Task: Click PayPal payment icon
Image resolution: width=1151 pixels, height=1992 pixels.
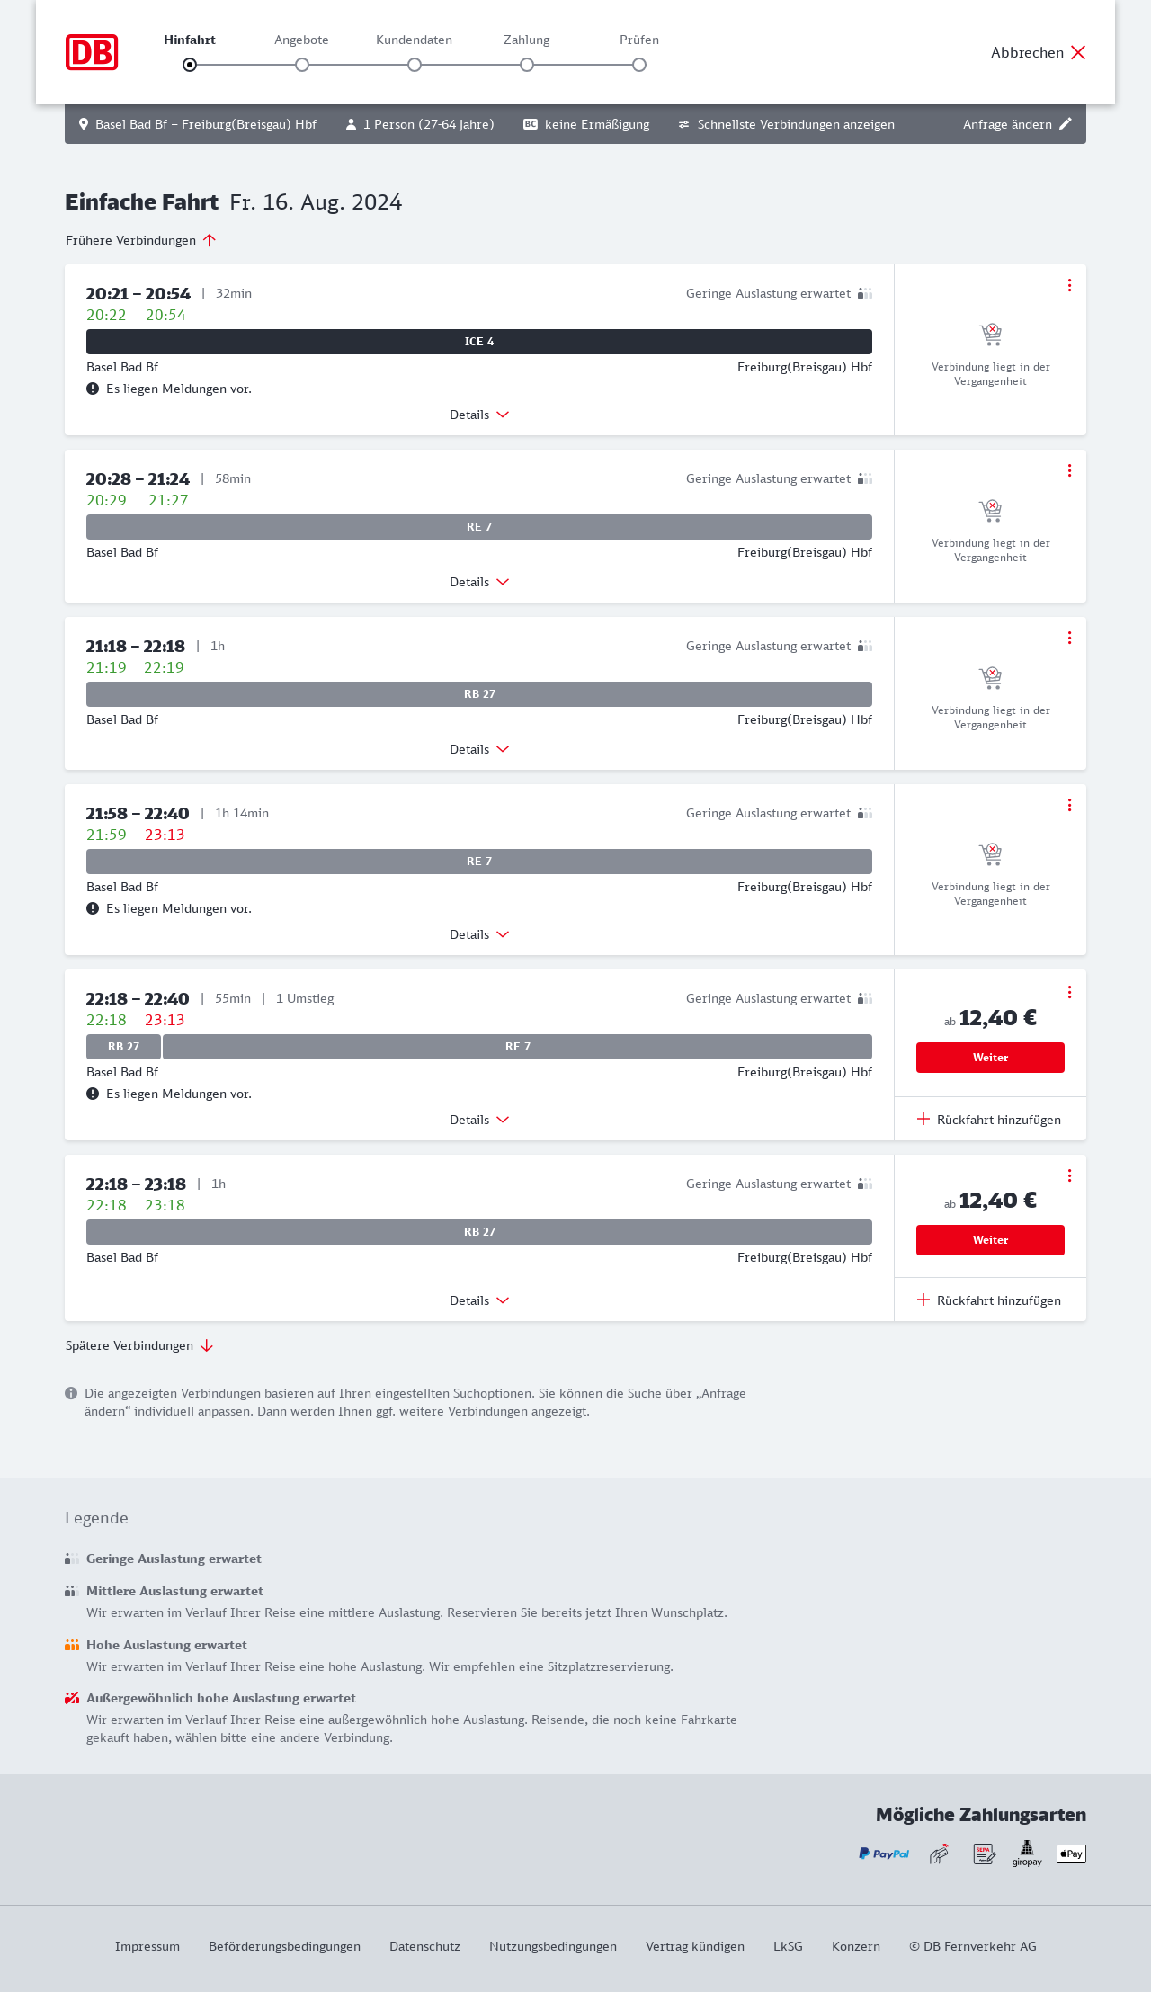Action: point(884,1854)
